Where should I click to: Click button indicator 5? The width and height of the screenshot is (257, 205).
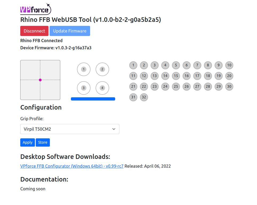click(x=176, y=65)
